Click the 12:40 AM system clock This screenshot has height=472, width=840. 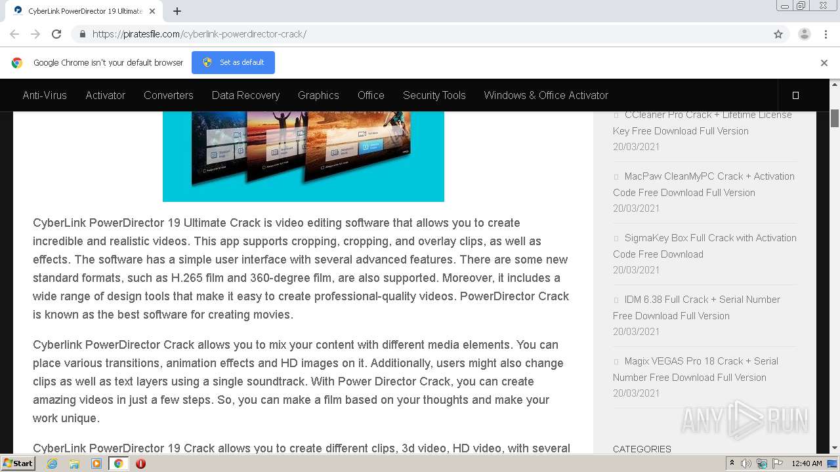click(x=807, y=463)
